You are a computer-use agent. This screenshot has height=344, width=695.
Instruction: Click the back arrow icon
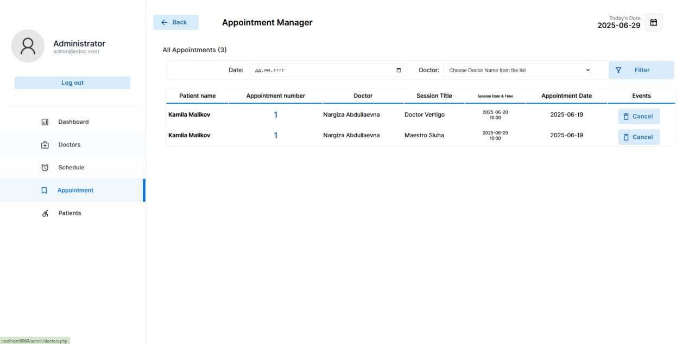165,22
